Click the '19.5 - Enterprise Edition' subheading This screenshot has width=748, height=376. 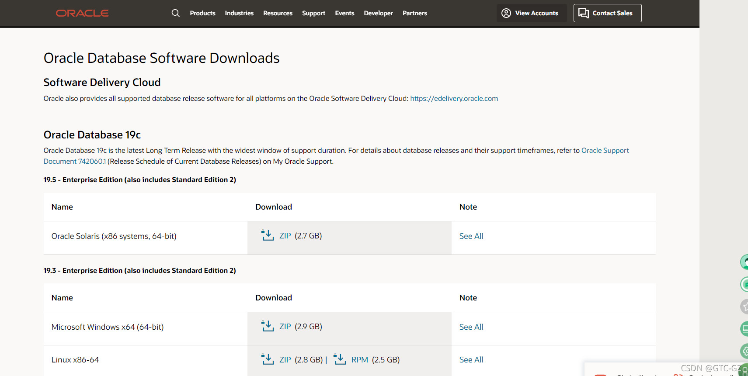click(140, 179)
